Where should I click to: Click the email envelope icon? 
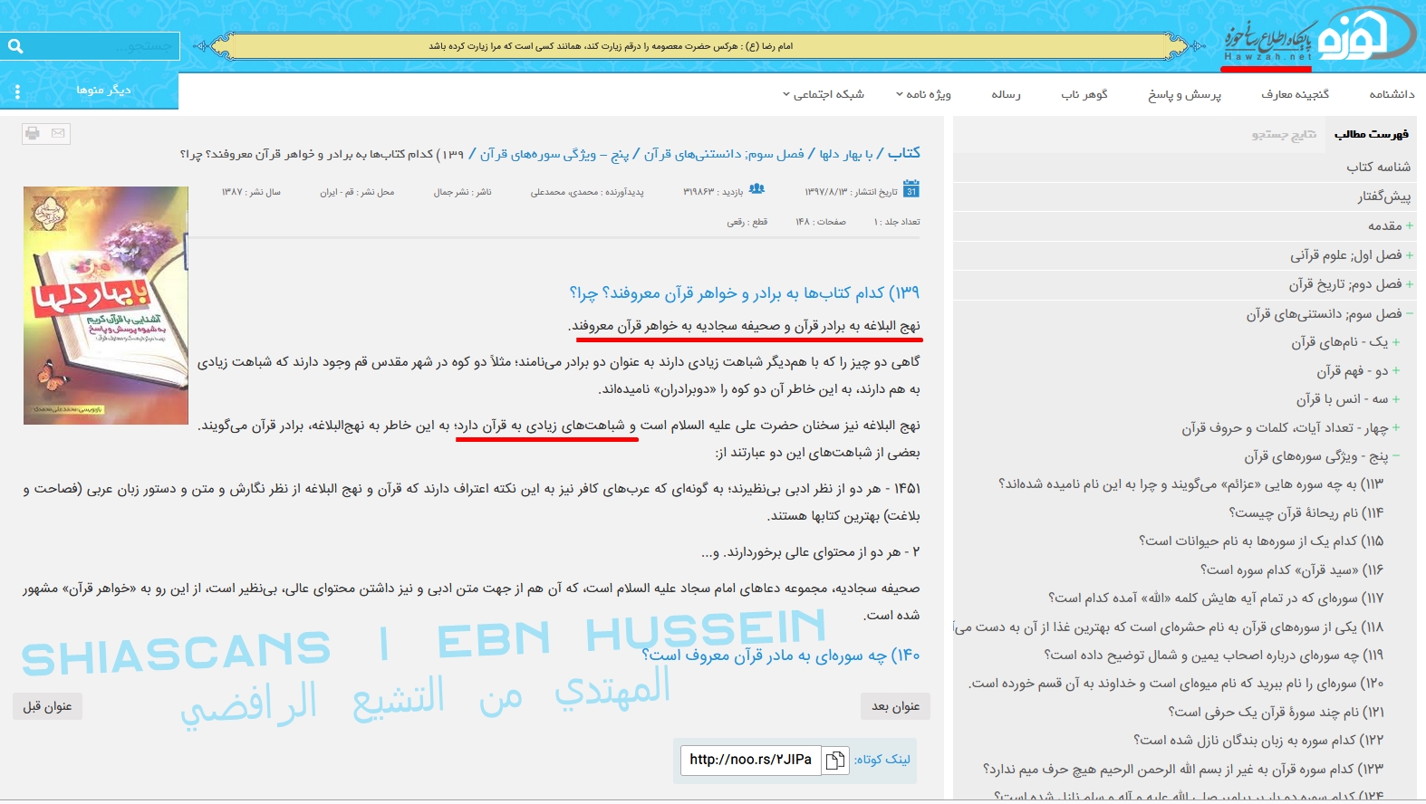point(58,134)
